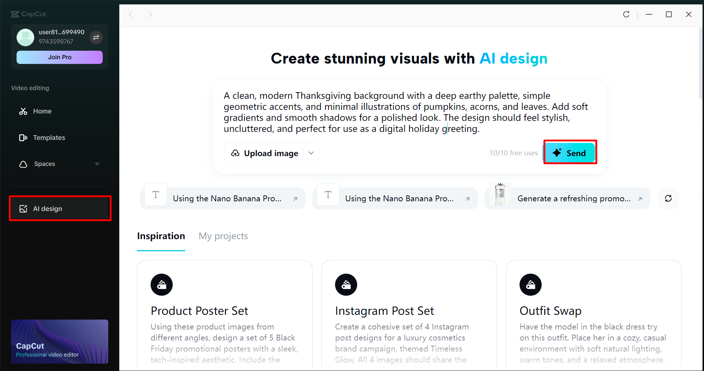Expand the Upload image dropdown arrow
This screenshot has width=704, height=371.
pyautogui.click(x=311, y=153)
